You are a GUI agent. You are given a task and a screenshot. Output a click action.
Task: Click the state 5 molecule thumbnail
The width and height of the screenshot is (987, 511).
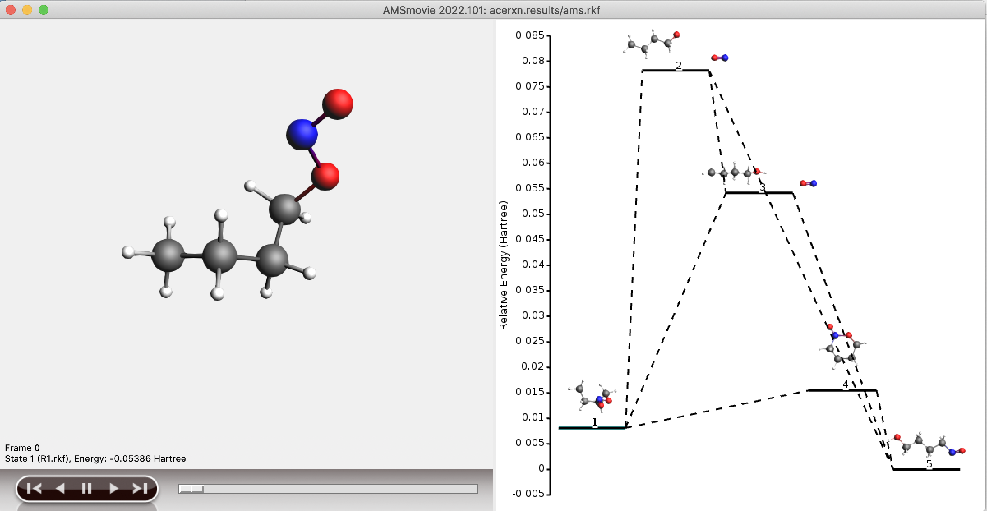(x=927, y=445)
